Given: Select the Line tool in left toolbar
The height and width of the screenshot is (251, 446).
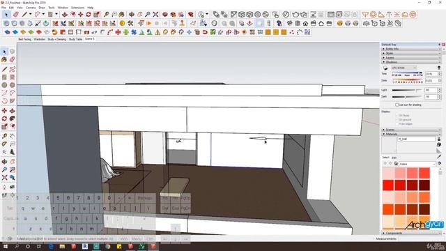Looking at the screenshot, I should (4, 69).
